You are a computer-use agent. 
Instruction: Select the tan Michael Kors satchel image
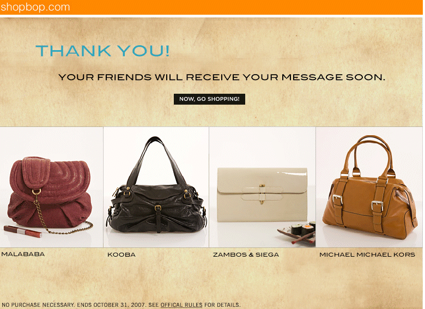coord(369,187)
